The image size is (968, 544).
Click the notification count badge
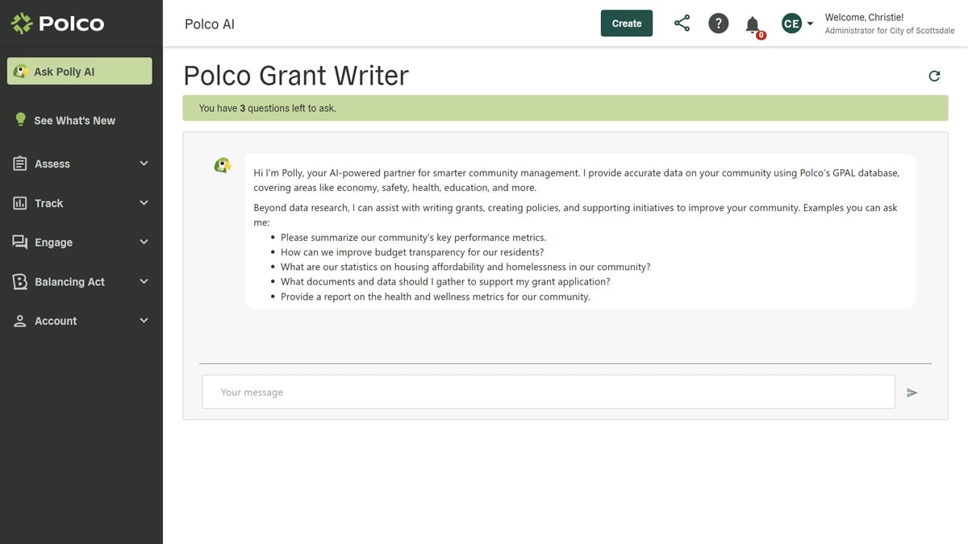coord(761,35)
